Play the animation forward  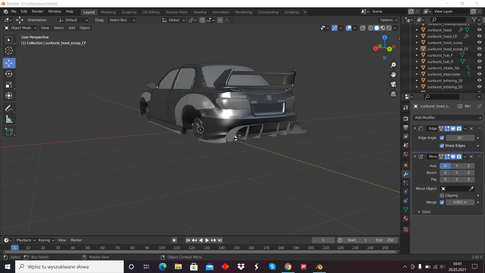tap(207, 240)
